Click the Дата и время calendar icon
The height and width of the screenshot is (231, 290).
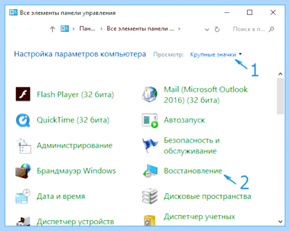pyautogui.click(x=23, y=196)
